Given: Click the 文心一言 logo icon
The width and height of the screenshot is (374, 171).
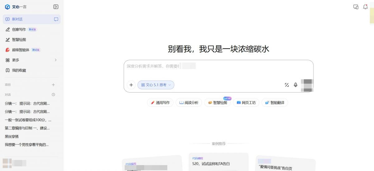Looking at the screenshot, I should click(x=7, y=7).
